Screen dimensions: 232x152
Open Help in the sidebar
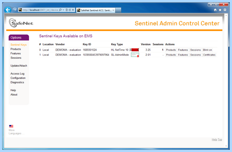(x=13, y=90)
